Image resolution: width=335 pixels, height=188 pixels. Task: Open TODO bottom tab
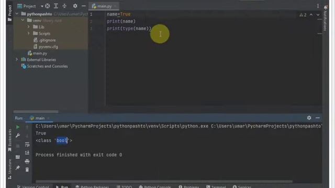(x=124, y=187)
